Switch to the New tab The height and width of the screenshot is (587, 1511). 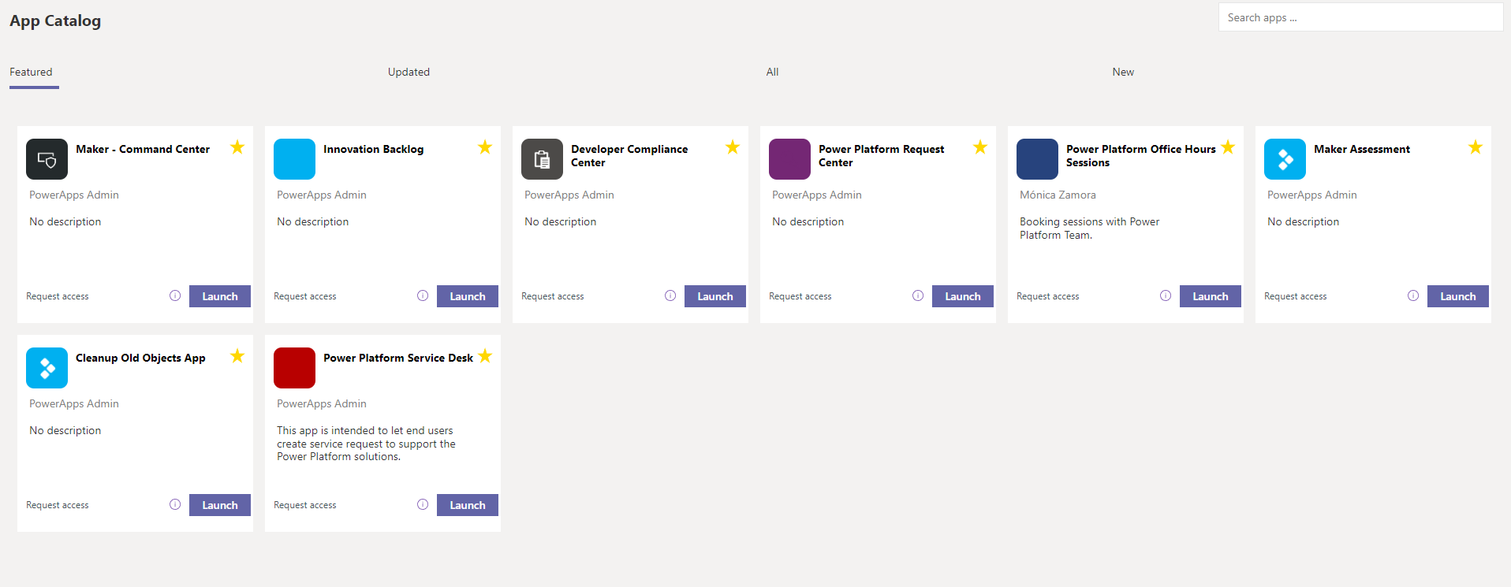point(1122,72)
